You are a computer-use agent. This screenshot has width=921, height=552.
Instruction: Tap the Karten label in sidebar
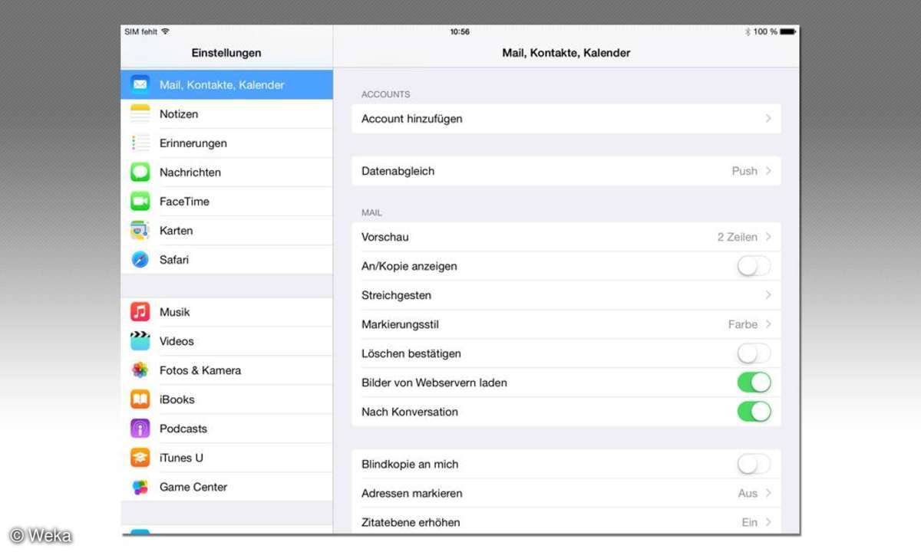tap(176, 230)
